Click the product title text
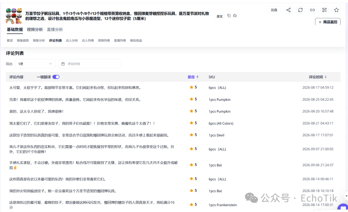The image size is (348, 212). pos(117,16)
